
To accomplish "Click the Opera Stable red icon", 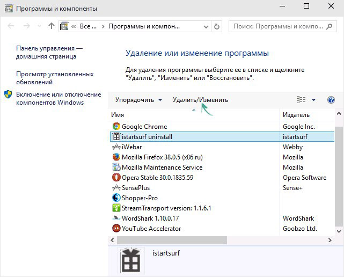I will (x=115, y=178).
